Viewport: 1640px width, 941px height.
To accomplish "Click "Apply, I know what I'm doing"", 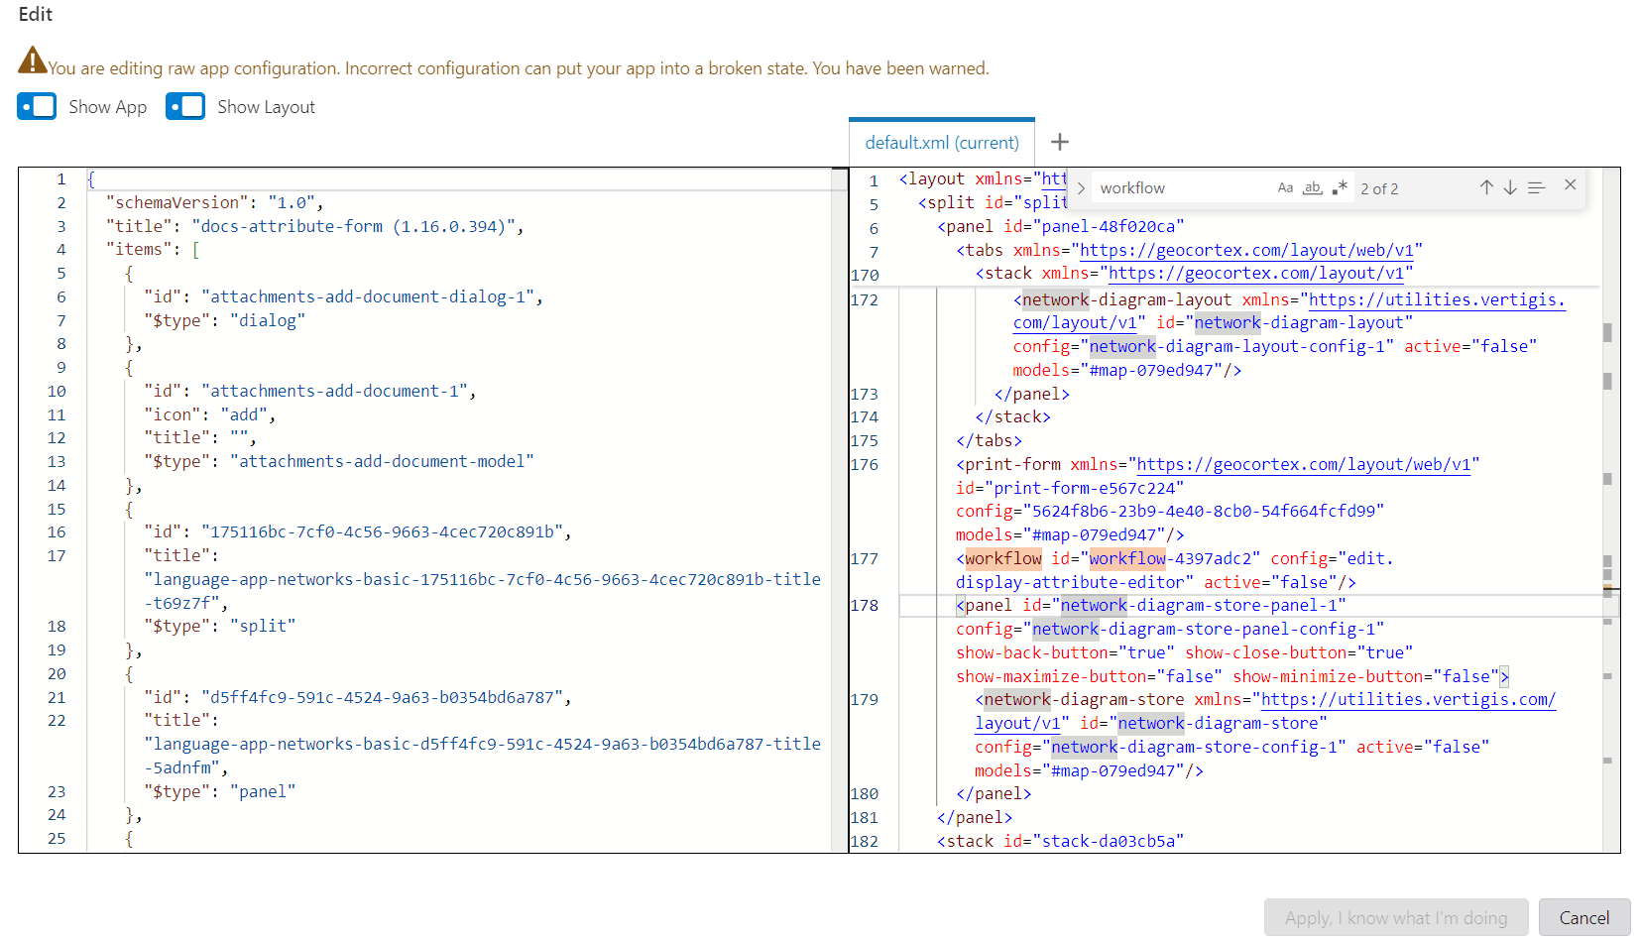I will pos(1396,917).
